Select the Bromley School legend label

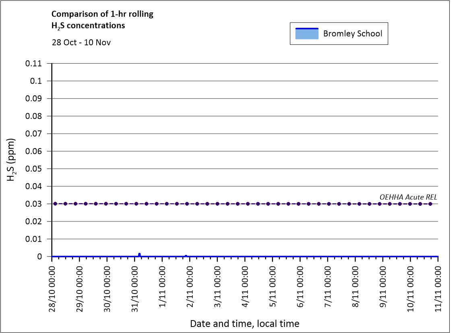[x=352, y=33]
